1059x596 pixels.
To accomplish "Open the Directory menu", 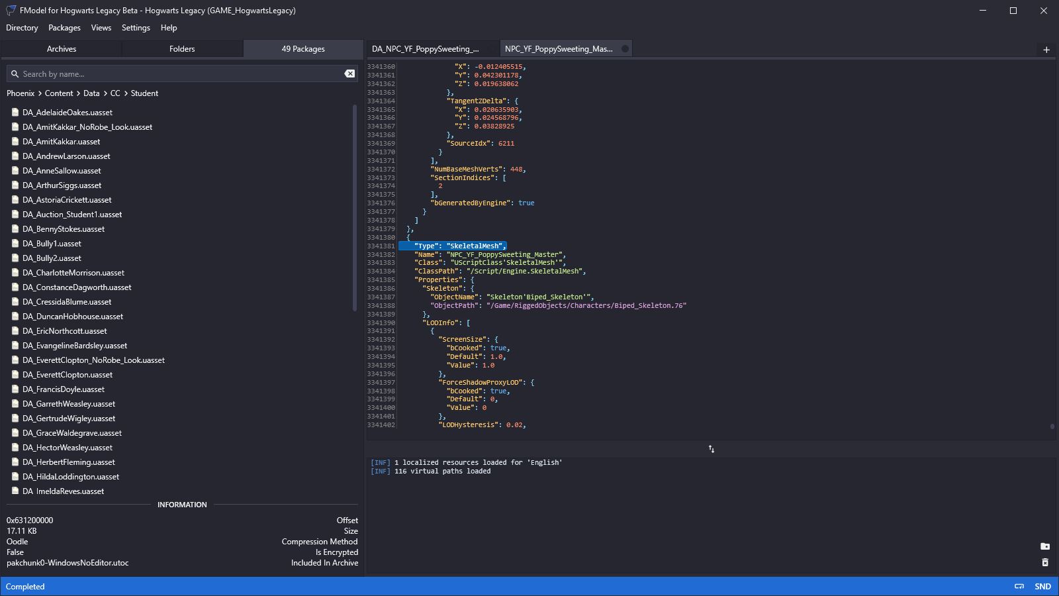I will click(22, 28).
